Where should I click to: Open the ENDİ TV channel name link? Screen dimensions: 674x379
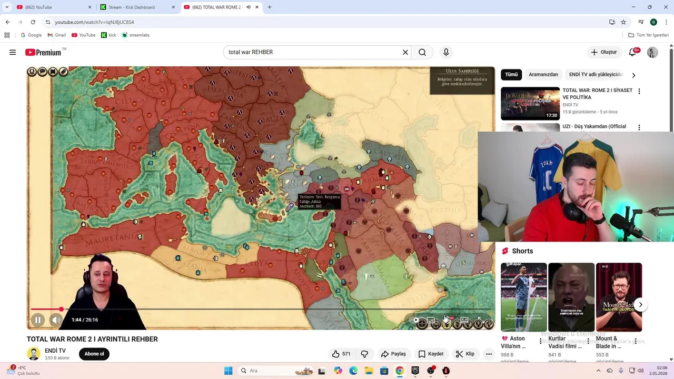[x=55, y=351]
